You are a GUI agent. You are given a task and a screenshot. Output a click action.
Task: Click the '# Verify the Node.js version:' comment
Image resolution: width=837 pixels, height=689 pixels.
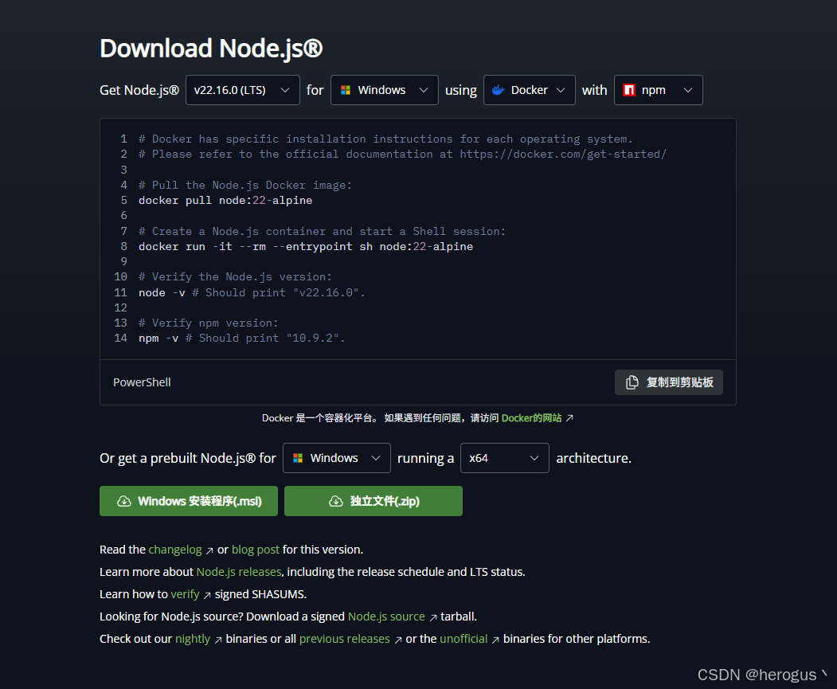(x=235, y=277)
